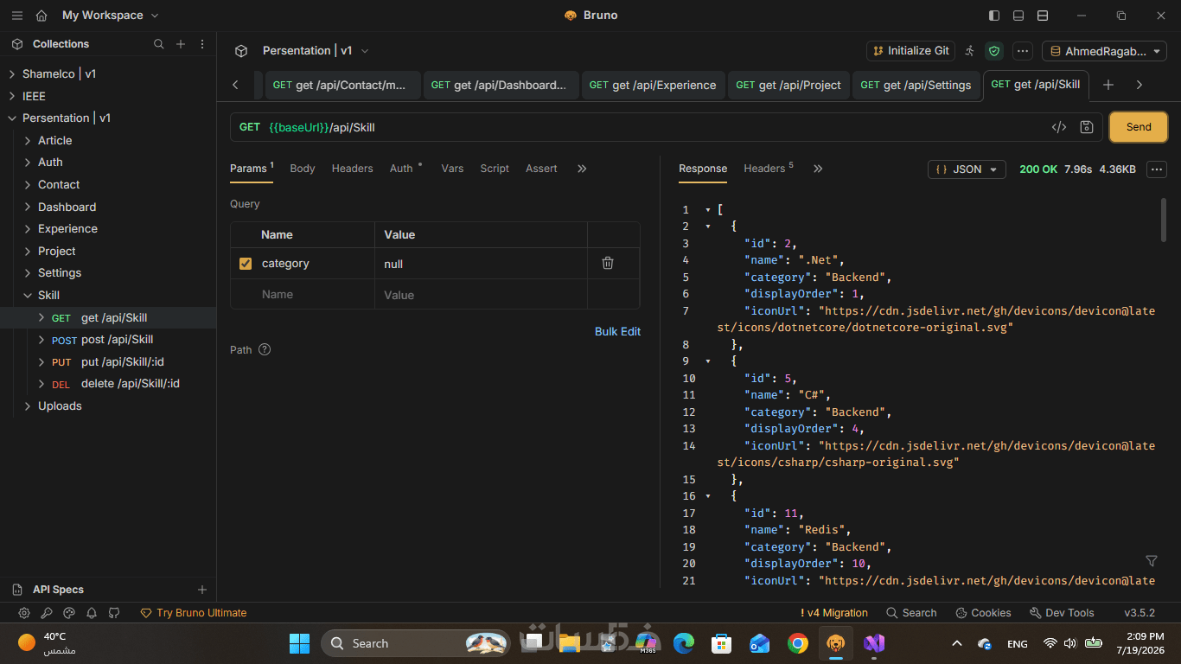
Task: Delete the category query parameter with the trash icon
Action: tap(608, 264)
